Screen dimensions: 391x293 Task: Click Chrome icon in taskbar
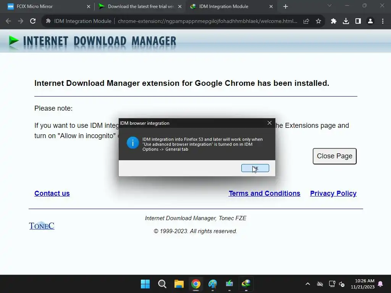(196, 284)
